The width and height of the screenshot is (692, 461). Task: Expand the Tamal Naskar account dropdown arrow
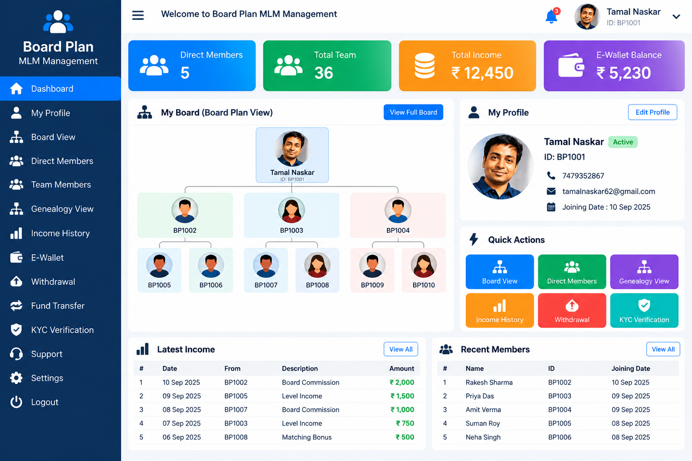coord(676,17)
